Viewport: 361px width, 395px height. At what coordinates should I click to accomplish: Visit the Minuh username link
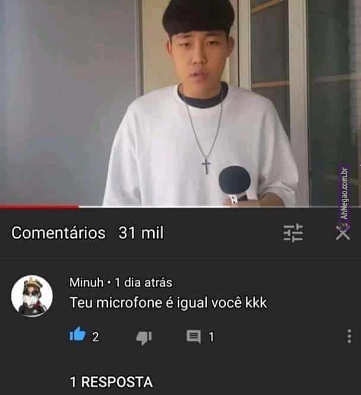[x=86, y=282]
